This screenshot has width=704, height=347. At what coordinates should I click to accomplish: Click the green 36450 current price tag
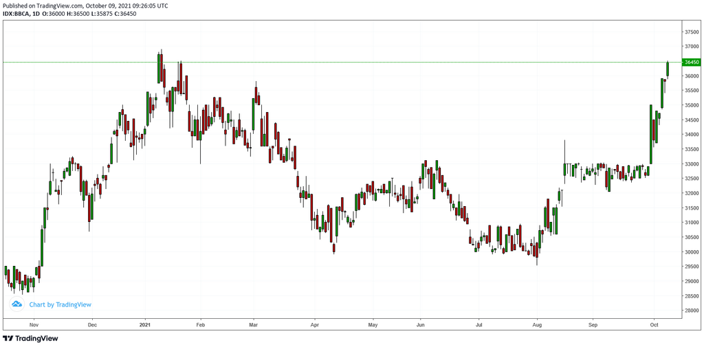691,62
